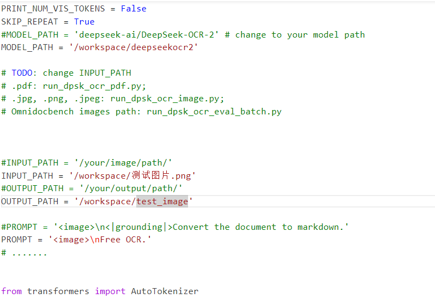Click the True value of SKIP_REPEAT
The image size is (435, 305).
[84, 22]
